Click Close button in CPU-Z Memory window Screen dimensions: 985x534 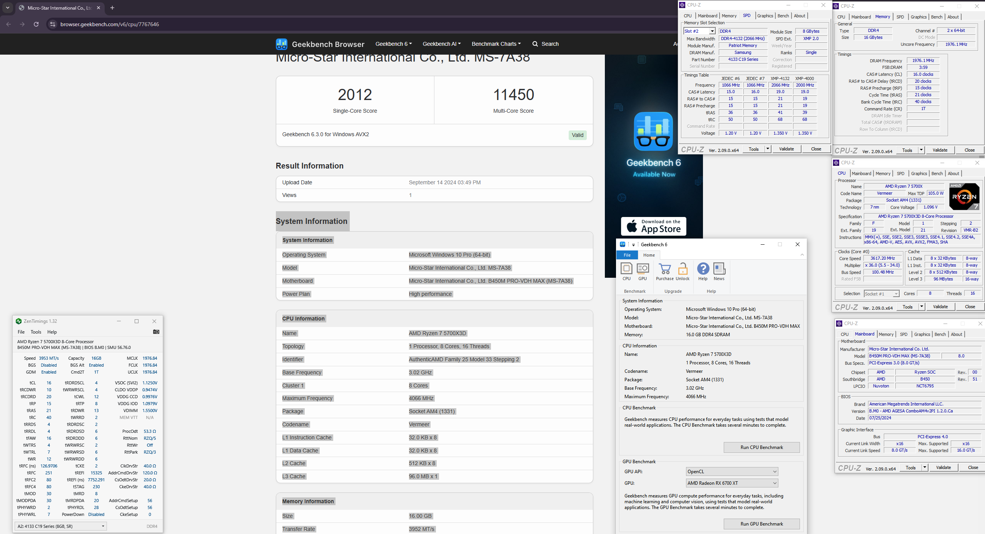coord(970,150)
